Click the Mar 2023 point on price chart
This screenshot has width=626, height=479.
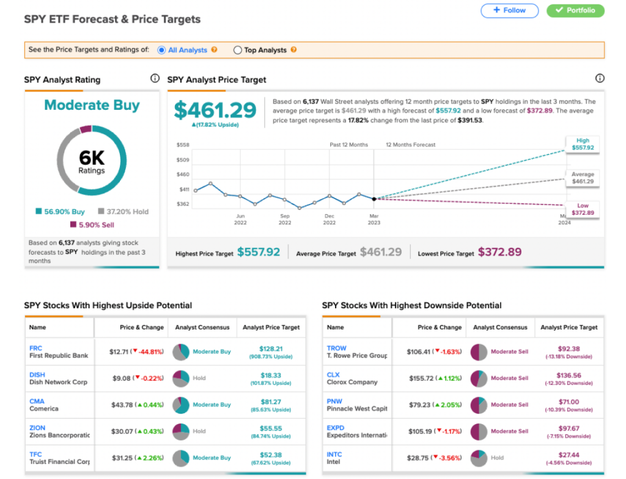pyautogui.click(x=374, y=199)
